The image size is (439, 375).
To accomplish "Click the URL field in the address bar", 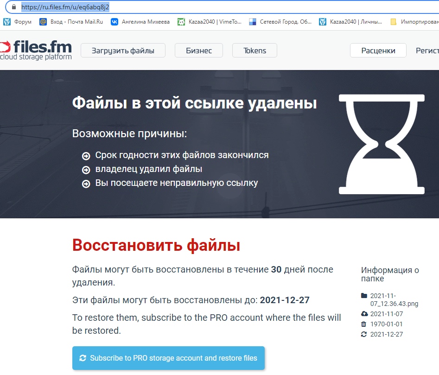I will pos(185,7).
